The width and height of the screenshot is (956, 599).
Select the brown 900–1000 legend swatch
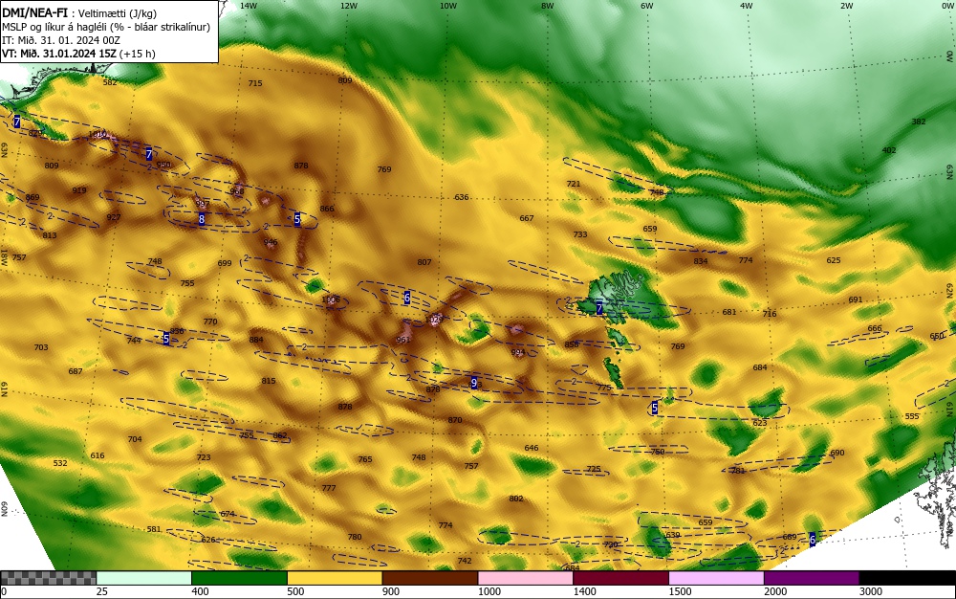click(430, 578)
